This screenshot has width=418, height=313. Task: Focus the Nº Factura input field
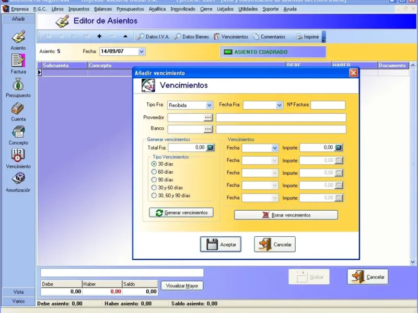[328, 105]
